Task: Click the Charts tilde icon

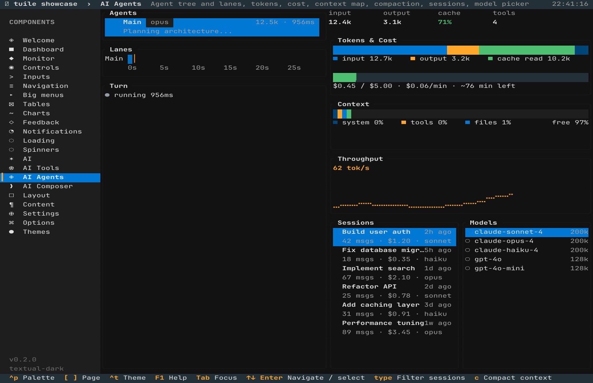Action: click(x=12, y=113)
